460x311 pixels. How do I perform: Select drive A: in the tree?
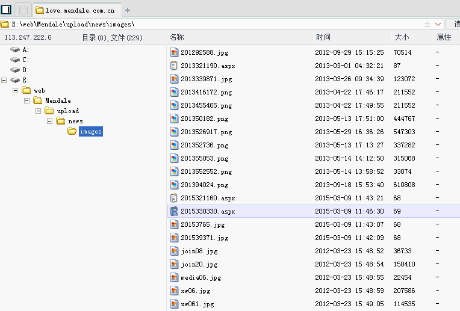(x=20, y=49)
